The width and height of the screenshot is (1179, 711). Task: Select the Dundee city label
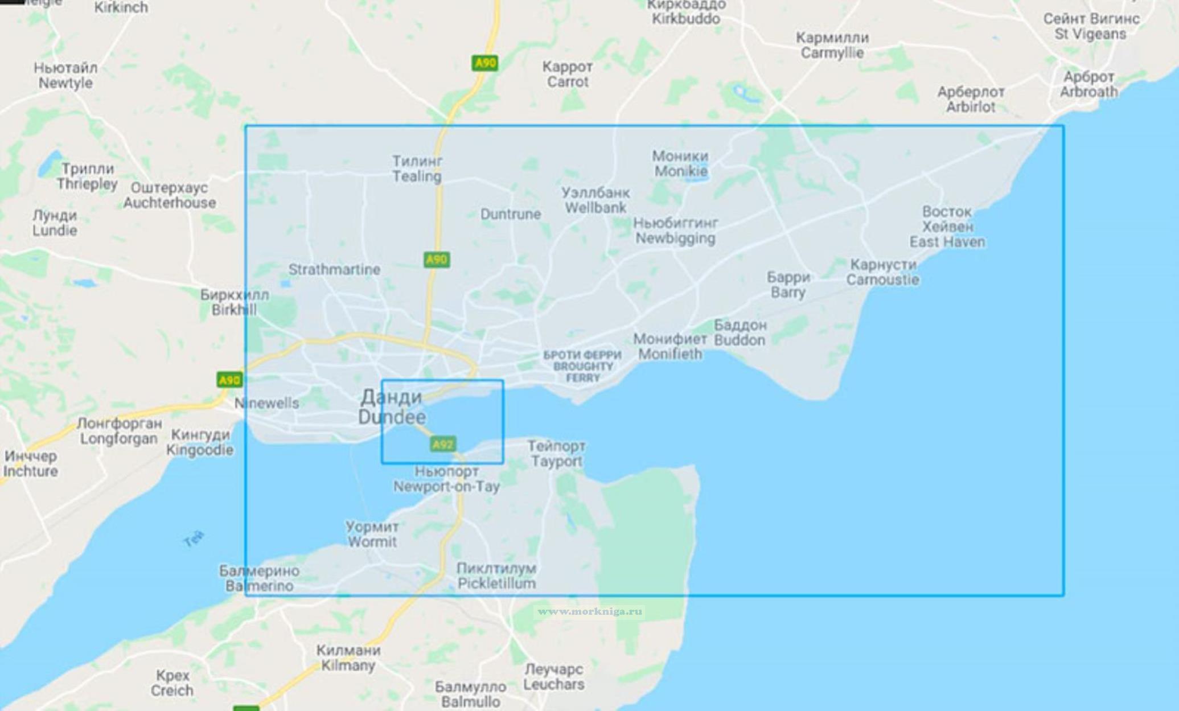[x=392, y=407]
